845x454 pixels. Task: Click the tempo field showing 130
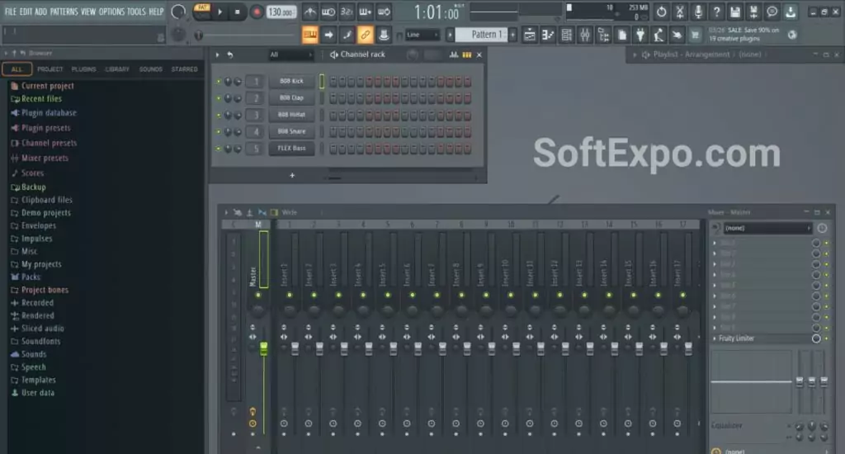coord(281,12)
